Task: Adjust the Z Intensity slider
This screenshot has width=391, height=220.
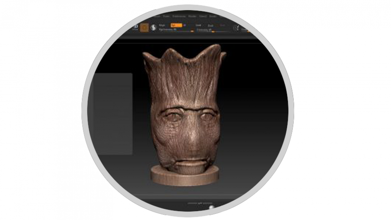Action: tap(213, 30)
